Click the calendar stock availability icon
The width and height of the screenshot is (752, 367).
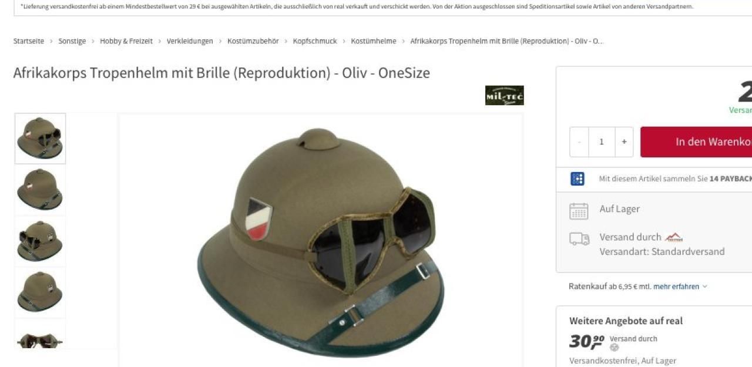pyautogui.click(x=579, y=211)
